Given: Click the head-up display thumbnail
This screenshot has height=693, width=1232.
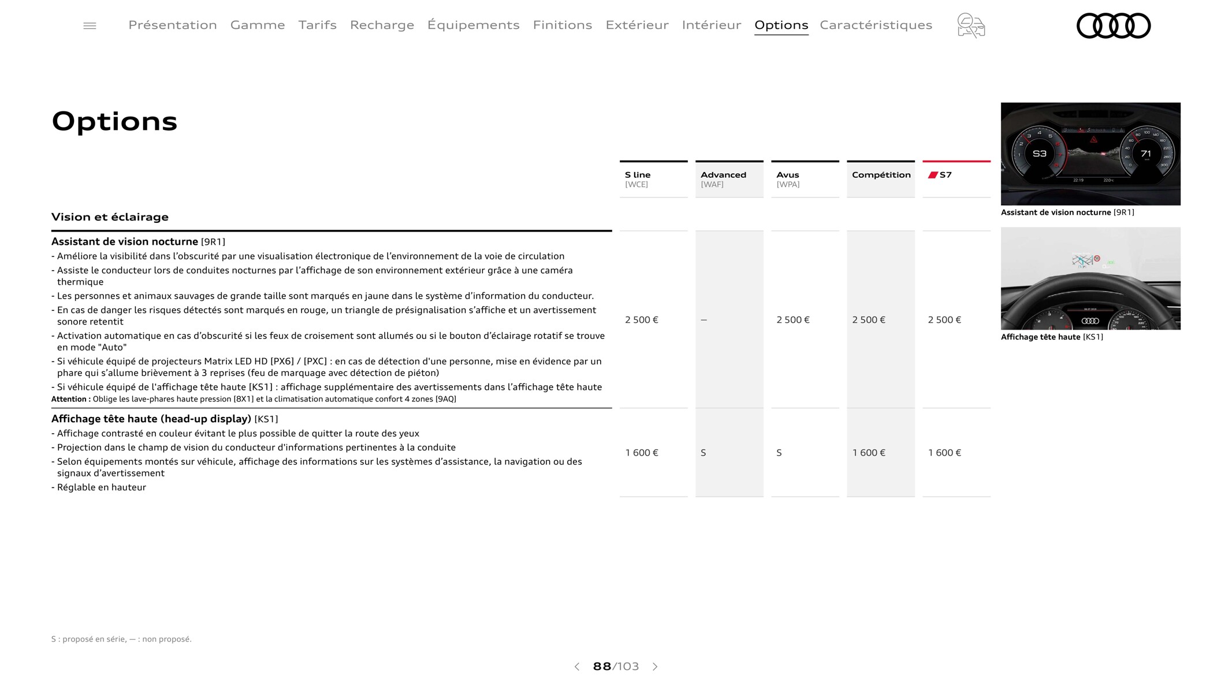Looking at the screenshot, I should point(1090,278).
